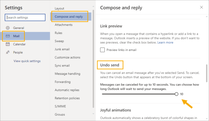Click the middle menu scroll up arrow
The image size is (209, 121).
click(x=93, y=6)
